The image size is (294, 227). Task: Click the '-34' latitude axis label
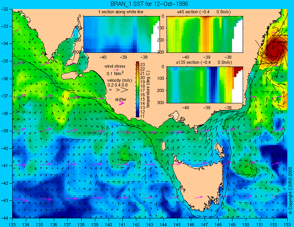4,44
